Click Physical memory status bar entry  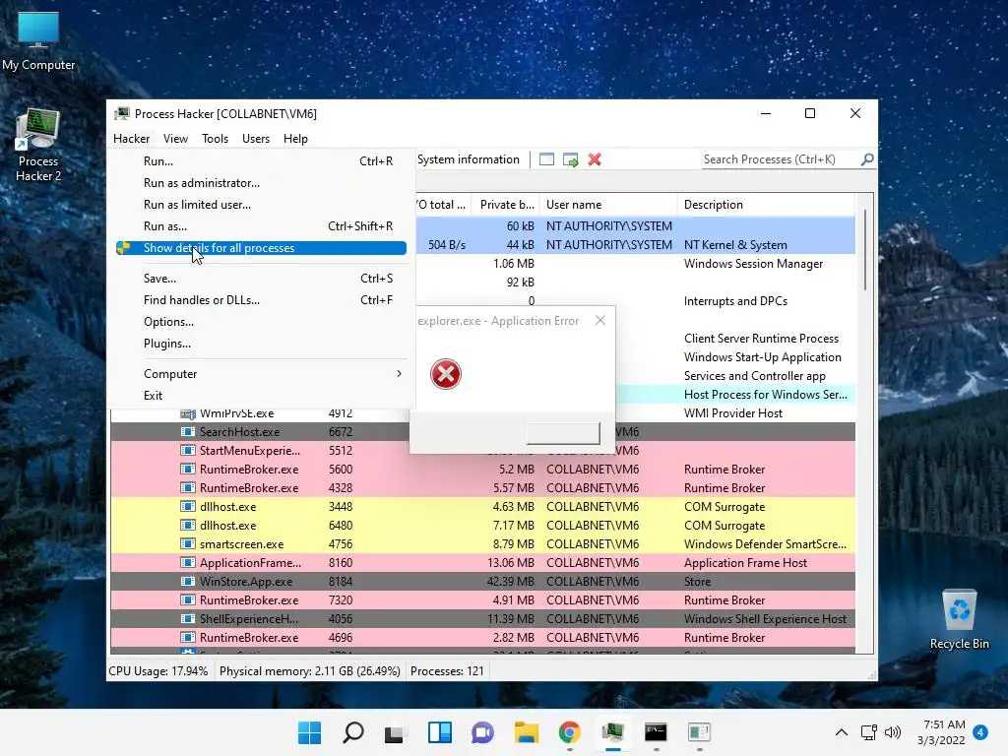tap(310, 671)
